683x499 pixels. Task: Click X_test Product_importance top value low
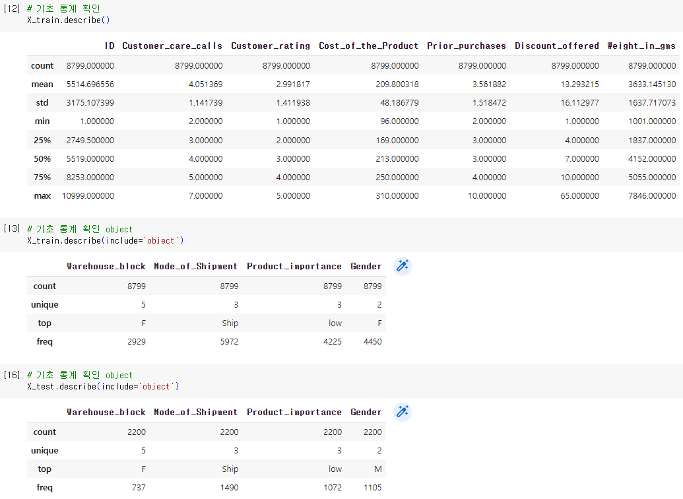pos(335,469)
